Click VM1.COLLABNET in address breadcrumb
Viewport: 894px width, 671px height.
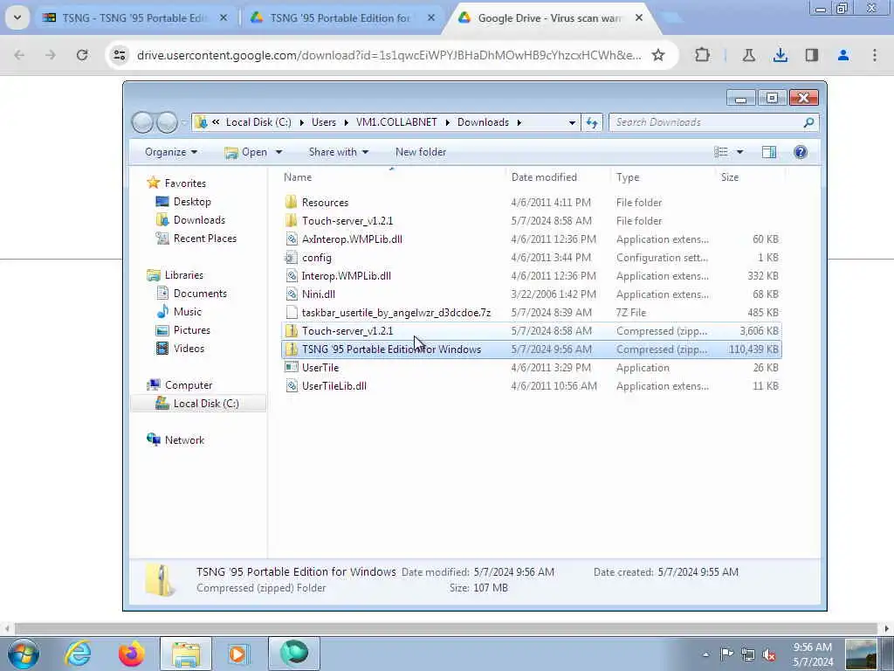[396, 122]
